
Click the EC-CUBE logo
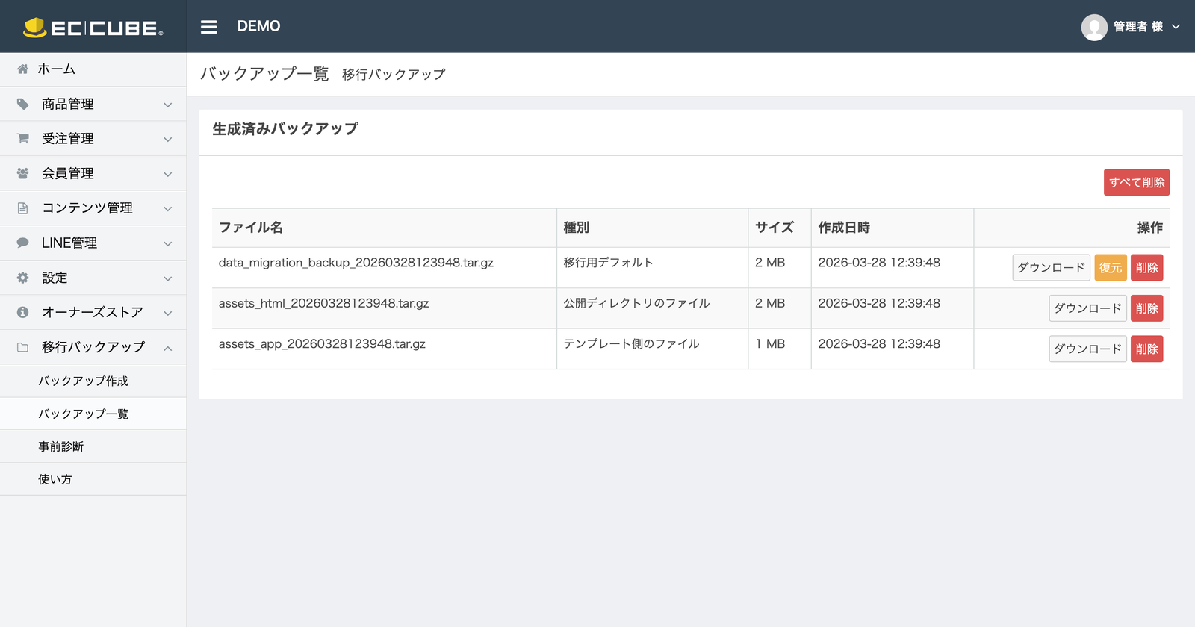point(93,28)
